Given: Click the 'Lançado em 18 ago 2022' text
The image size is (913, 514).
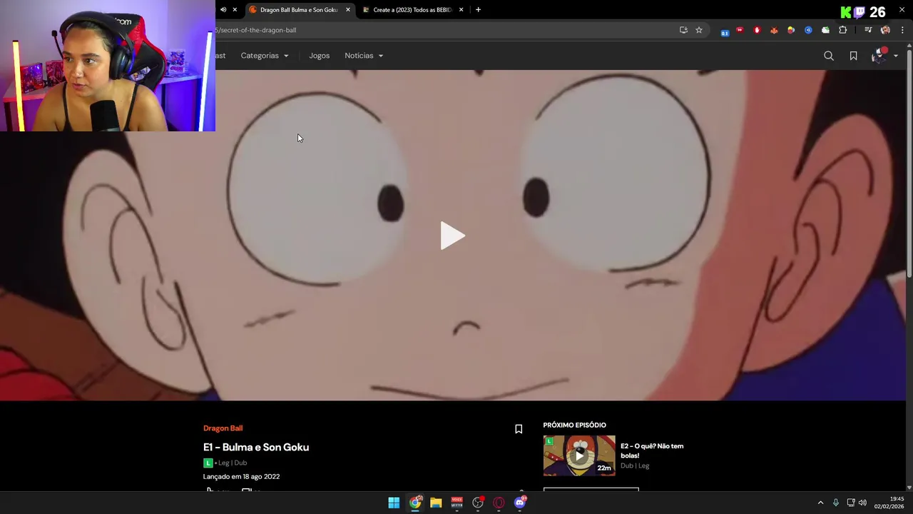Looking at the screenshot, I should click(241, 476).
